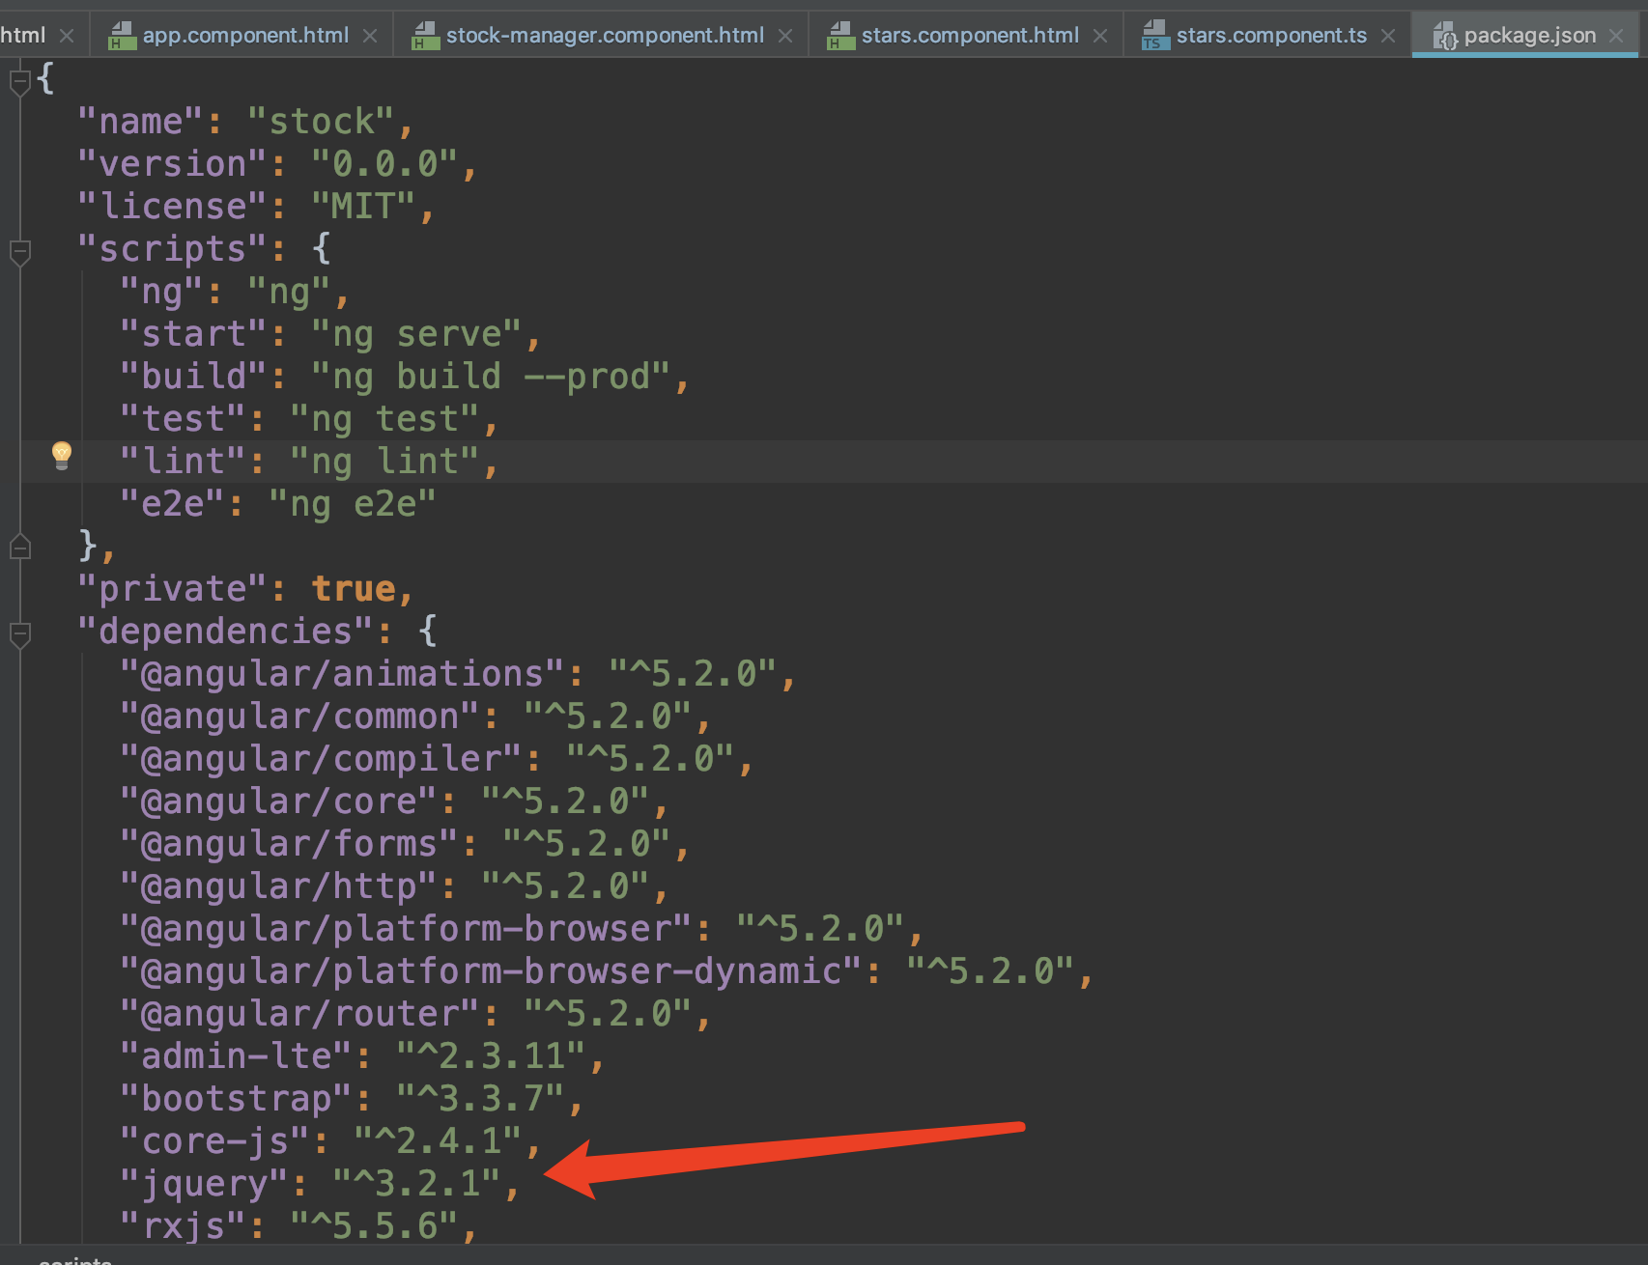This screenshot has height=1265, width=1648.
Task: Collapse the "scripts" block fold marker
Action: click(19, 252)
